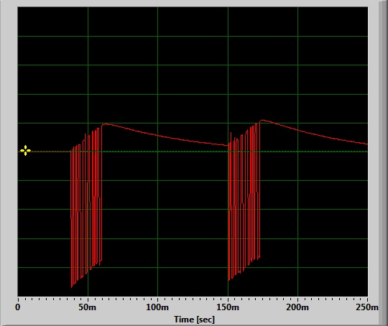Select the 250m time axis label
The width and height of the screenshot is (388, 326).
[367, 307]
